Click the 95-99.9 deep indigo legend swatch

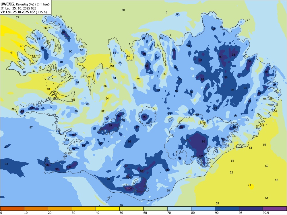pos(251,209)
